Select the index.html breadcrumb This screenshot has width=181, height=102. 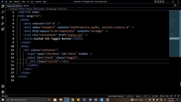point(13,9)
